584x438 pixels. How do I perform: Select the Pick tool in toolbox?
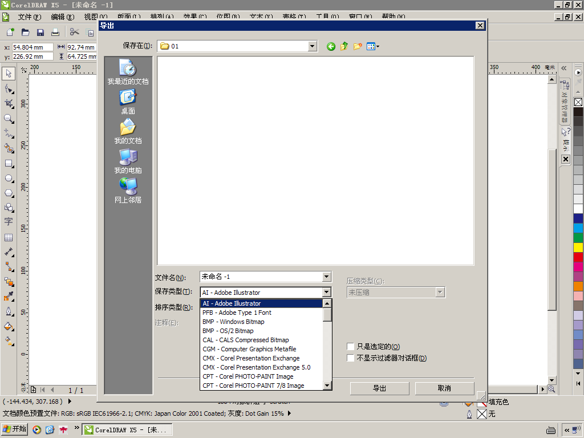[x=9, y=74]
